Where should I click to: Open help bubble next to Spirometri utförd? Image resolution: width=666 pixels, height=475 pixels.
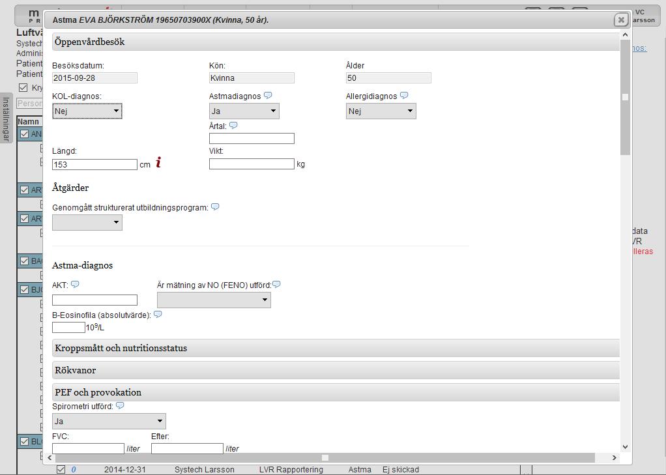coord(120,405)
